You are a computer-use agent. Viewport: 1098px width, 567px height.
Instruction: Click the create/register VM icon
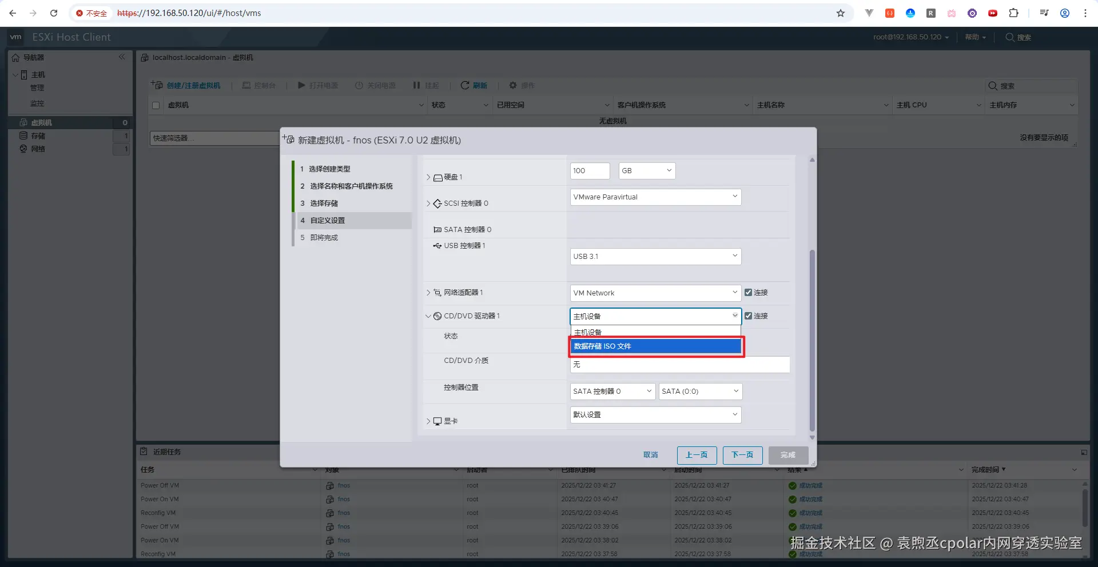[x=157, y=85]
